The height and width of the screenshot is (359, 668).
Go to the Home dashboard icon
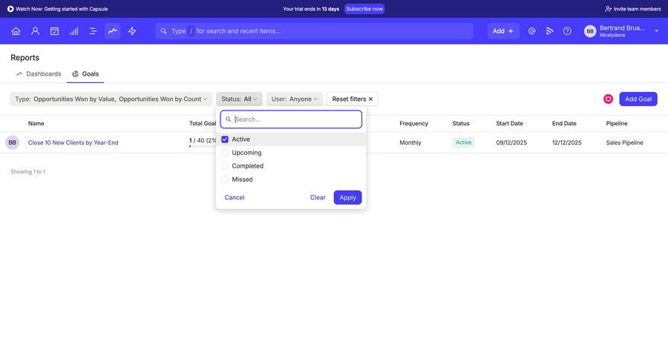tap(16, 31)
